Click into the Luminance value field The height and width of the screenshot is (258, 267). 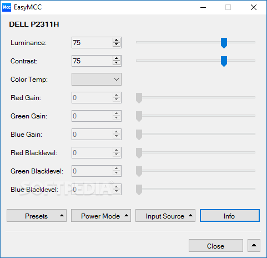pyautogui.click(x=92, y=43)
